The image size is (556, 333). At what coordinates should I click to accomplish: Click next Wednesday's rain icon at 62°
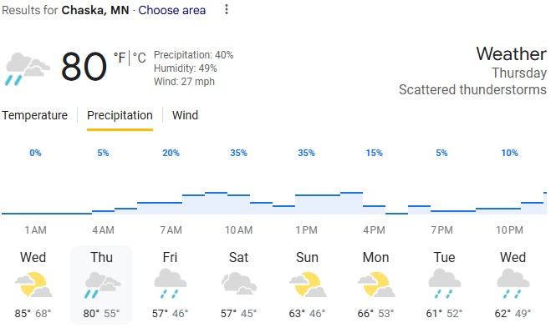tap(513, 284)
